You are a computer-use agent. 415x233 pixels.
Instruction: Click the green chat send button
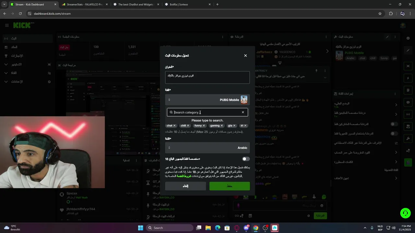320,216
